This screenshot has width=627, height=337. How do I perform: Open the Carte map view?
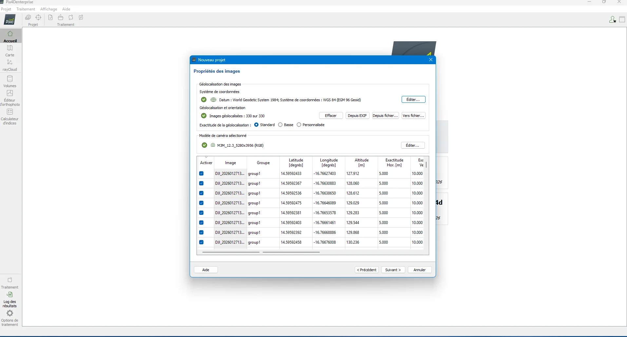pos(10,51)
